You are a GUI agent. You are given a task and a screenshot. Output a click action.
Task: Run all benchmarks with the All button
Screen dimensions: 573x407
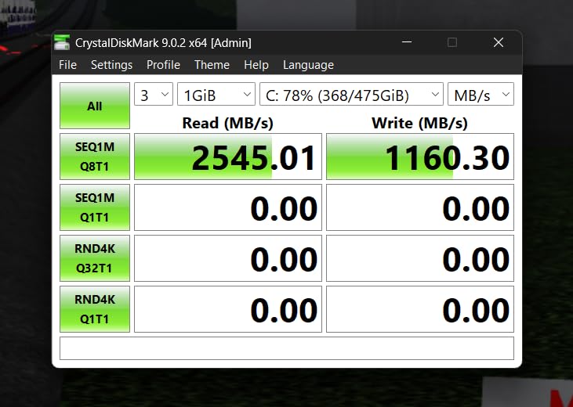[95, 106]
